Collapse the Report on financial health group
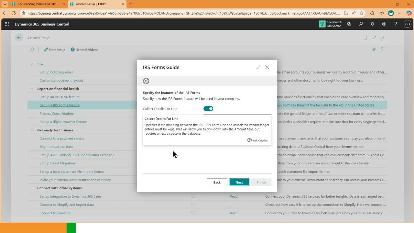The width and height of the screenshot is (414, 233). pos(32,89)
